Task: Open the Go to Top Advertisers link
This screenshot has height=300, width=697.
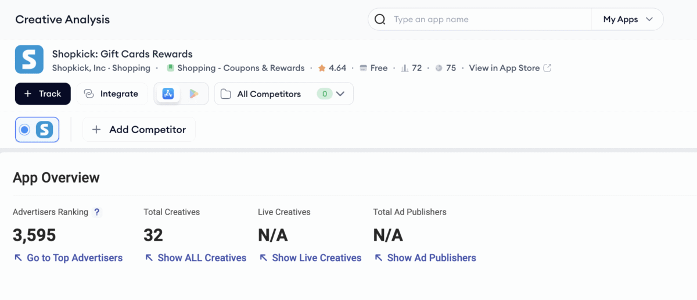Action: pos(68,258)
